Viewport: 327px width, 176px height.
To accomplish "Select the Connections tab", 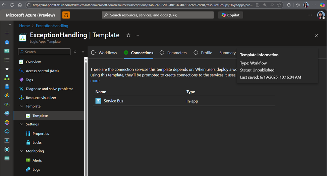I will (139, 53).
